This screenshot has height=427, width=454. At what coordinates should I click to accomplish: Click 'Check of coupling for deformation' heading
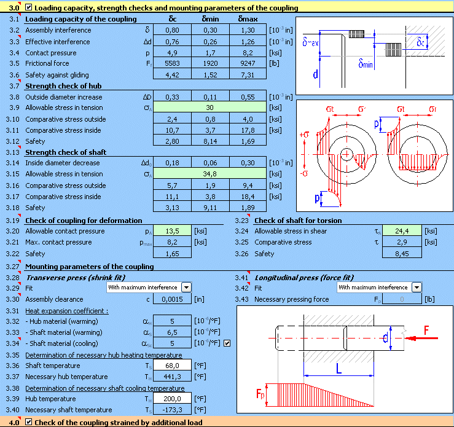coord(84,221)
